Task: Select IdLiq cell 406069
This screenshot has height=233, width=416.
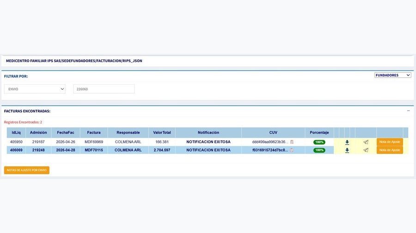Action: pyautogui.click(x=16, y=150)
